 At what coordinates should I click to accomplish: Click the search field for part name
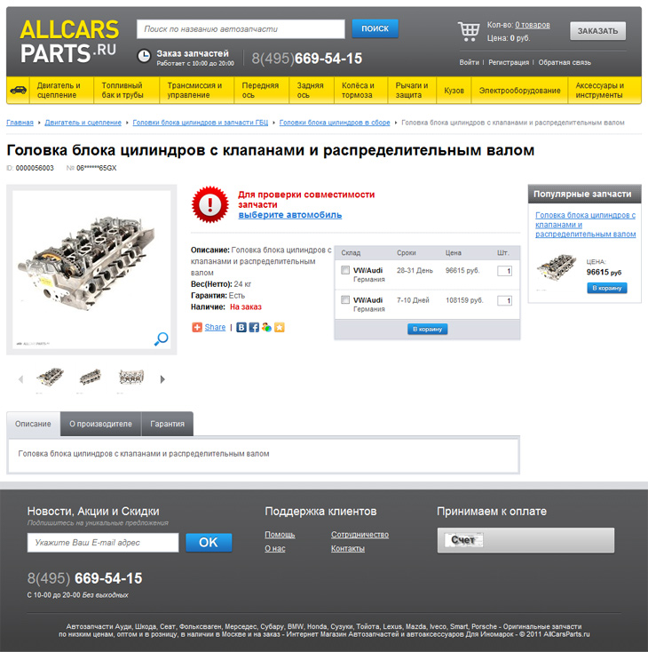(241, 29)
